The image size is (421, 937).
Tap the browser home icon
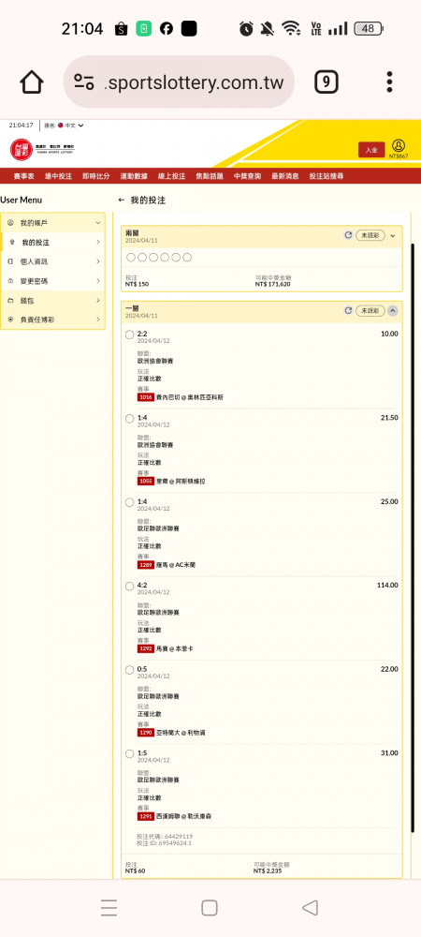32,82
